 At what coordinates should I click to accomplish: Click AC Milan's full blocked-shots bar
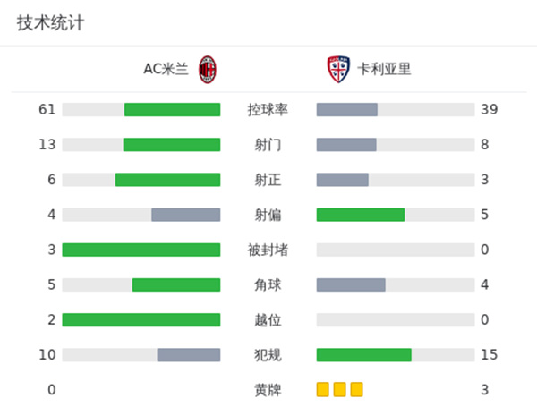pos(141,250)
